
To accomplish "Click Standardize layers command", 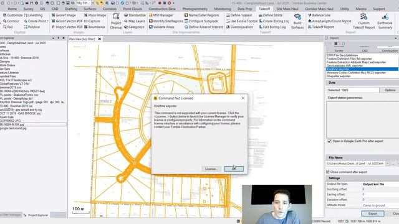I will coord(135,15).
